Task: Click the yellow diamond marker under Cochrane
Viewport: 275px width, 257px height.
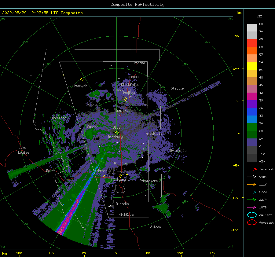Action: pos(105,177)
